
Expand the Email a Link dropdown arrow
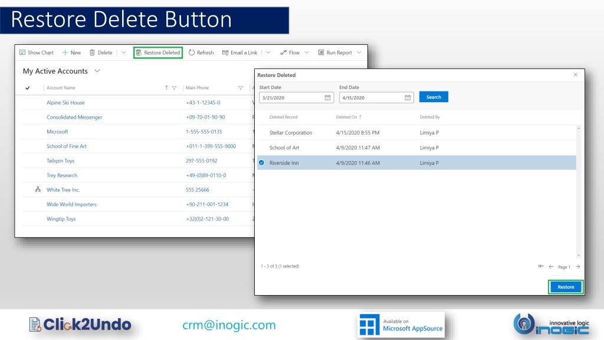pyautogui.click(x=268, y=53)
